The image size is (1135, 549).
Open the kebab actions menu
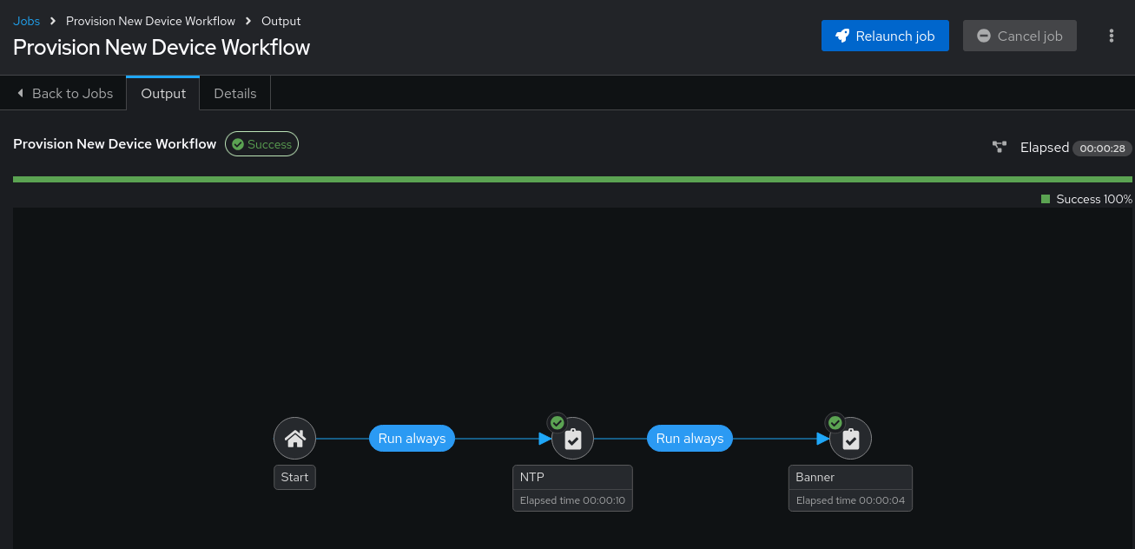(1112, 36)
